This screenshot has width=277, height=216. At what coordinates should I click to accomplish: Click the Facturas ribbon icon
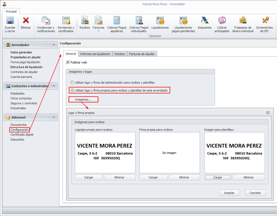[x=98, y=20]
